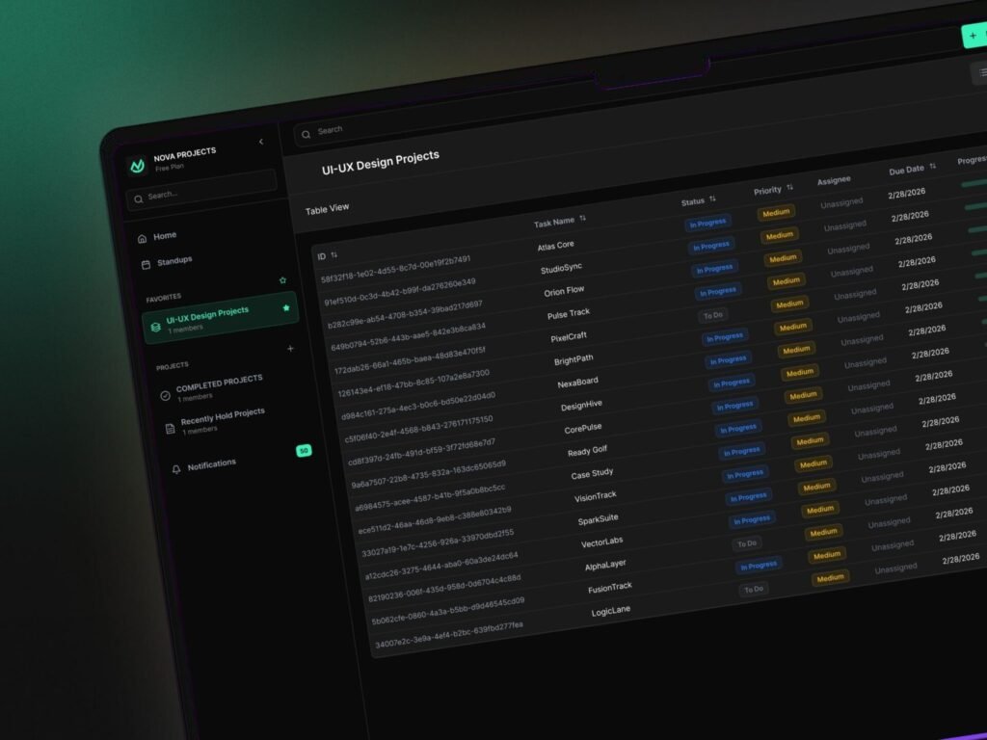Add a project with the plus icon
The height and width of the screenshot is (740, 987).
click(x=290, y=348)
